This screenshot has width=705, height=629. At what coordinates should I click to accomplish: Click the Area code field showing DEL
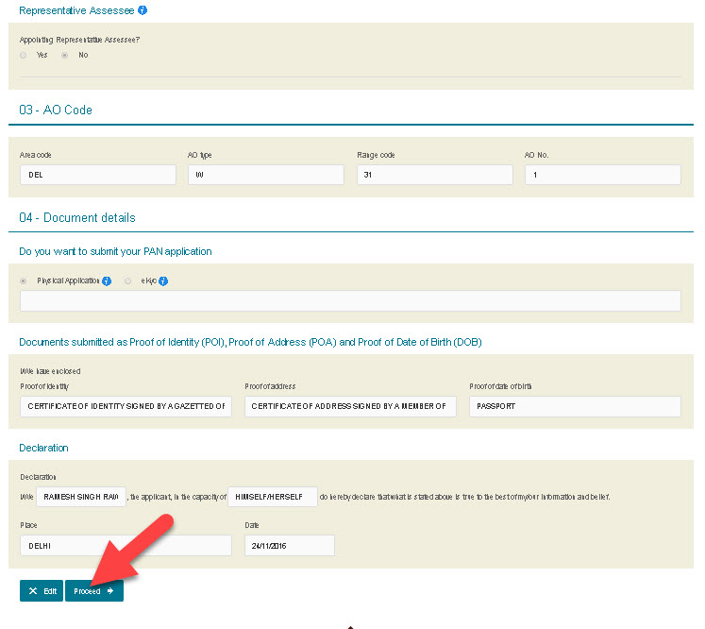[x=98, y=175]
